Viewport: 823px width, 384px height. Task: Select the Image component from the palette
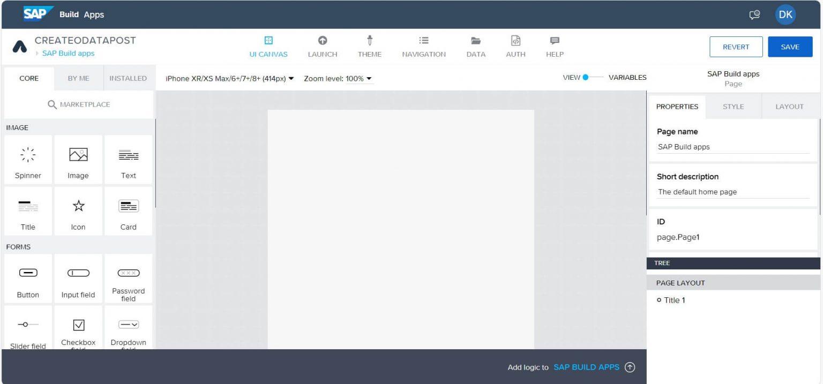pyautogui.click(x=78, y=159)
